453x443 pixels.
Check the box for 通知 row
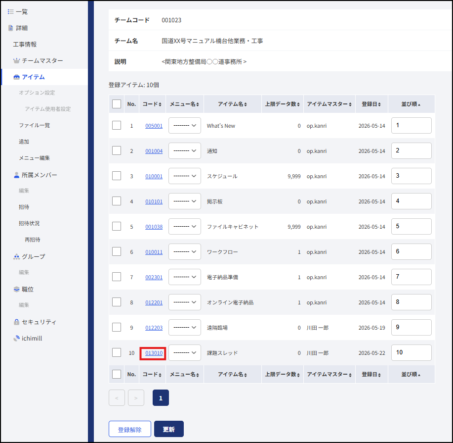click(117, 150)
